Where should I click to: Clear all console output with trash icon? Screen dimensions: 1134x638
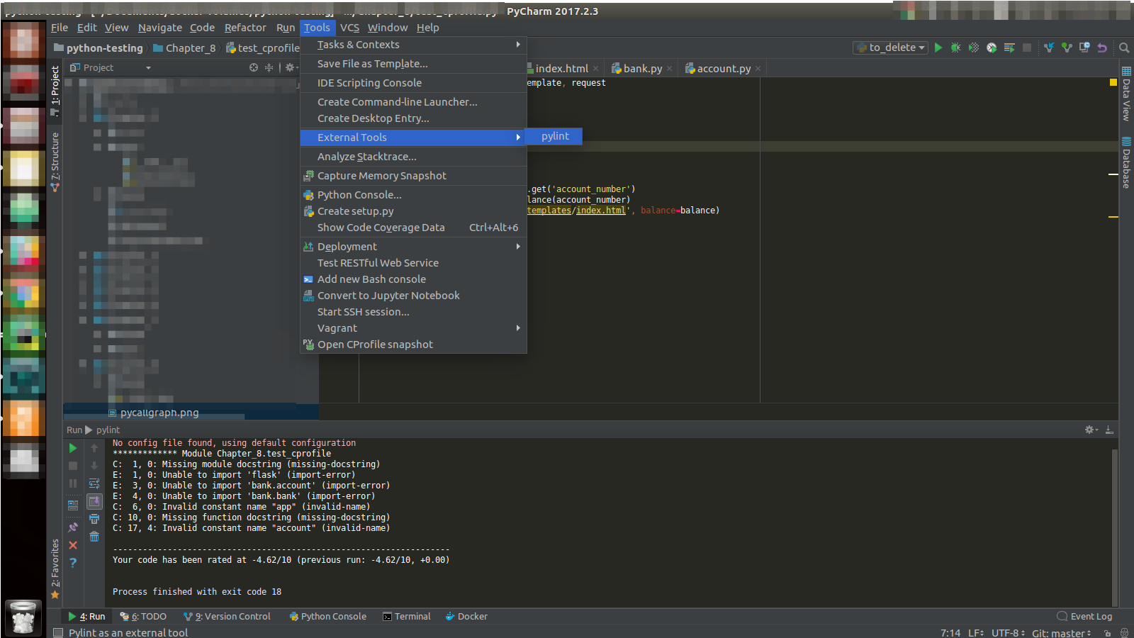coord(94,537)
